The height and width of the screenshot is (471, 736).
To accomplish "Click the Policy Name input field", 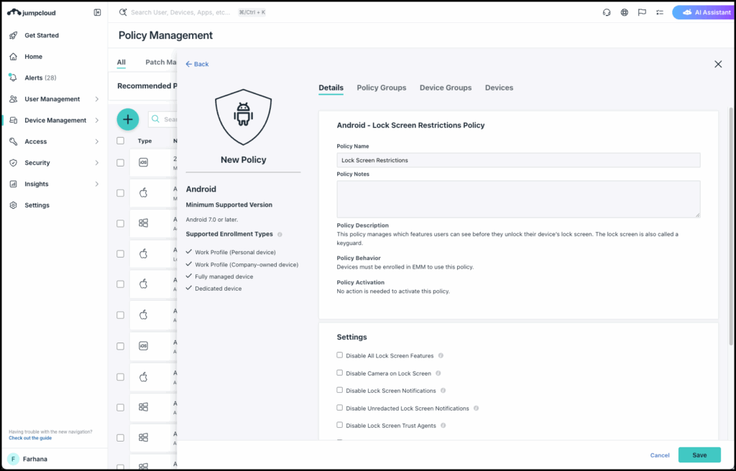I will (x=517, y=160).
